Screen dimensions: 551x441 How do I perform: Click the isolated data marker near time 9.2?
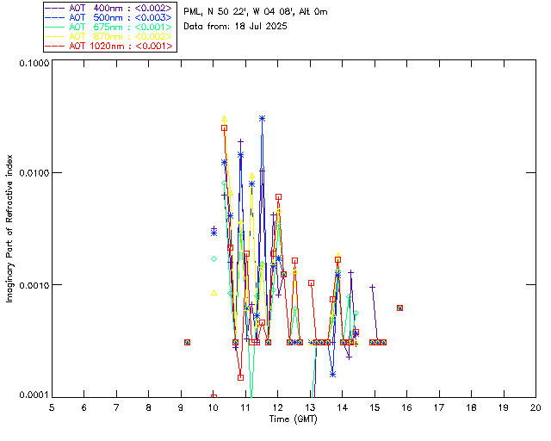(x=188, y=342)
